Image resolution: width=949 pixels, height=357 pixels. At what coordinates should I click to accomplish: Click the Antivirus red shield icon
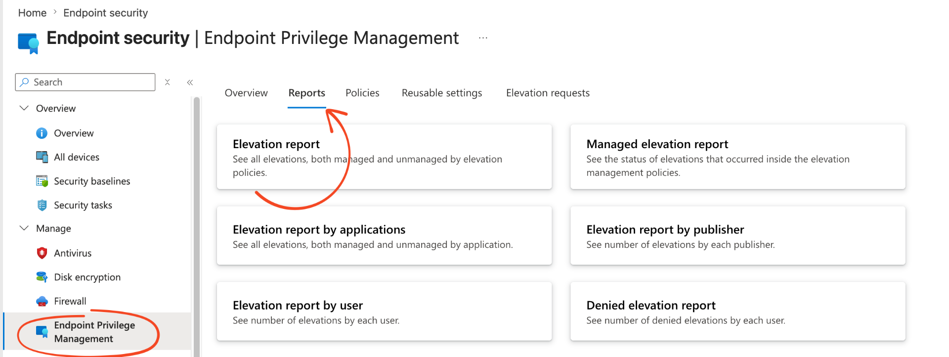point(42,253)
